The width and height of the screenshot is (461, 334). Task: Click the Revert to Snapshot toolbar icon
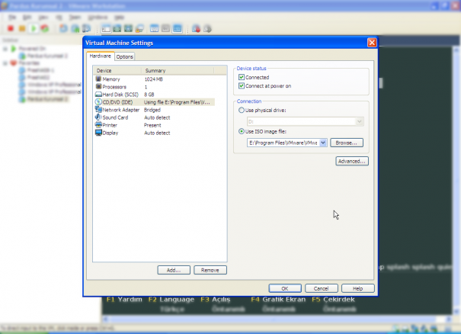[75, 28]
